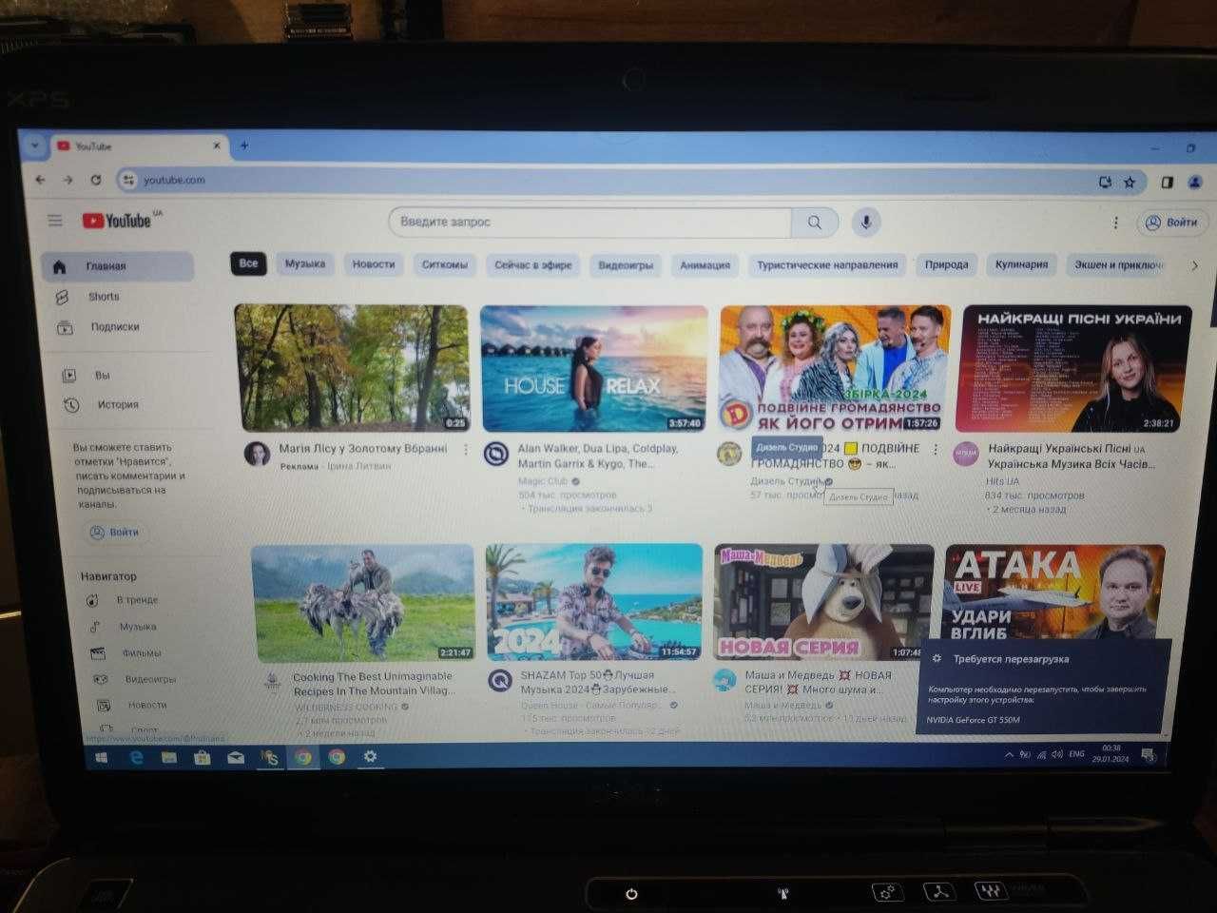Click the Magic Club channel avatar

click(495, 455)
